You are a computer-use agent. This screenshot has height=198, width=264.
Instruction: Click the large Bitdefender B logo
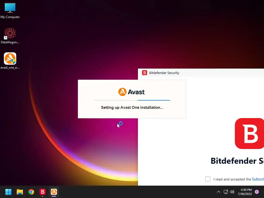[249, 134]
